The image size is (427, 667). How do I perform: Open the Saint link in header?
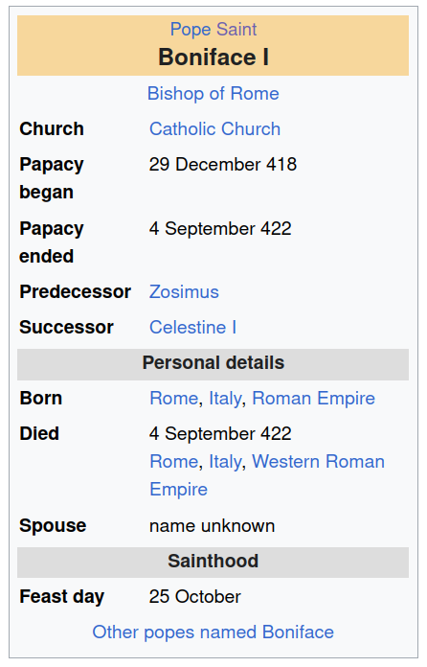[x=236, y=30]
